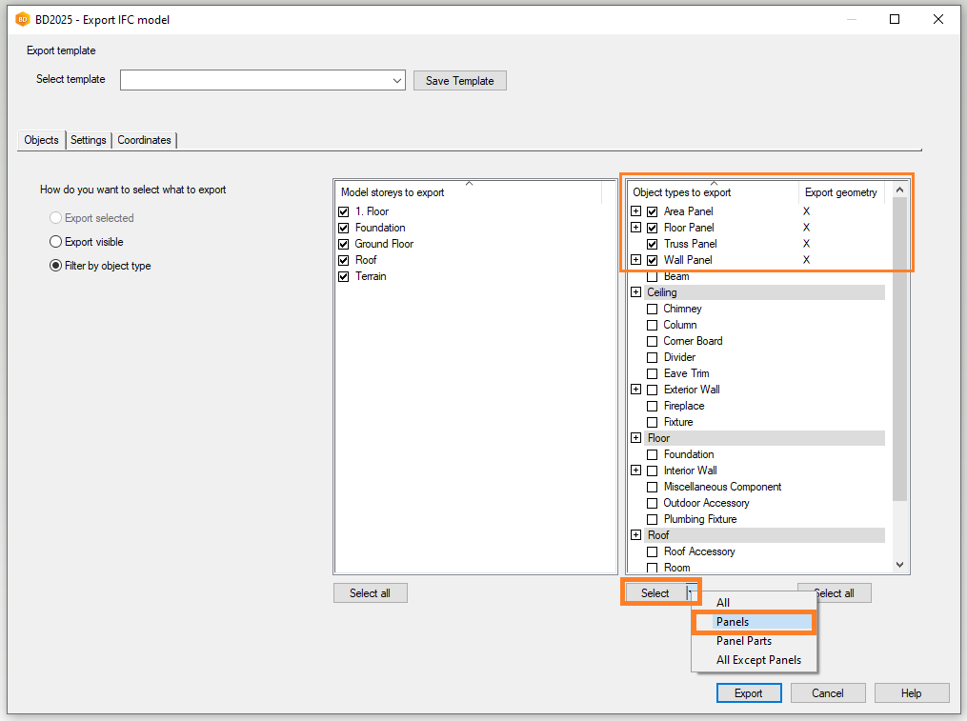Choose the Export visible radio option
The image size is (967, 721).
(x=56, y=242)
